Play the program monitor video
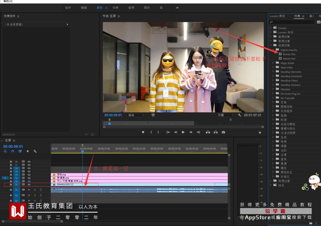Viewport: 321px width, 226px height. [x=183, y=132]
